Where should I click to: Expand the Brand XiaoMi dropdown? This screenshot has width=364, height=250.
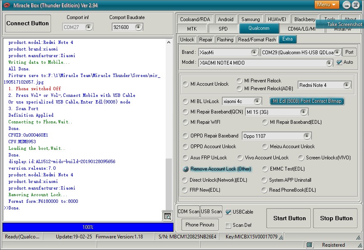[x=254, y=52]
